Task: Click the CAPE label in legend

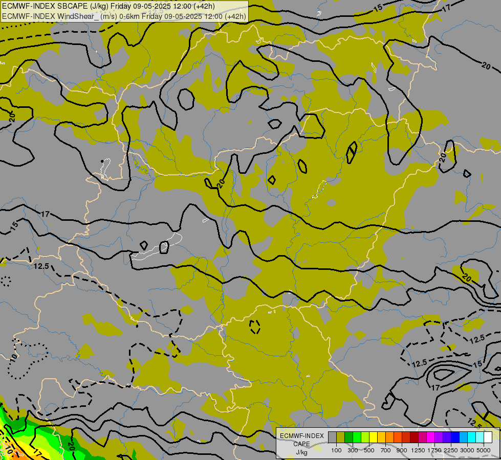Action: tap(301, 444)
